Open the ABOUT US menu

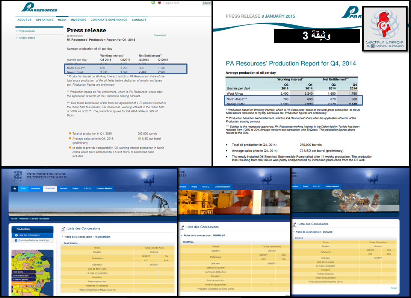(x=24, y=20)
